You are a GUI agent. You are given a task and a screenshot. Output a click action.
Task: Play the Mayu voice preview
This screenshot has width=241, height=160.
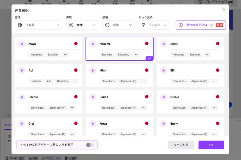(22, 44)
